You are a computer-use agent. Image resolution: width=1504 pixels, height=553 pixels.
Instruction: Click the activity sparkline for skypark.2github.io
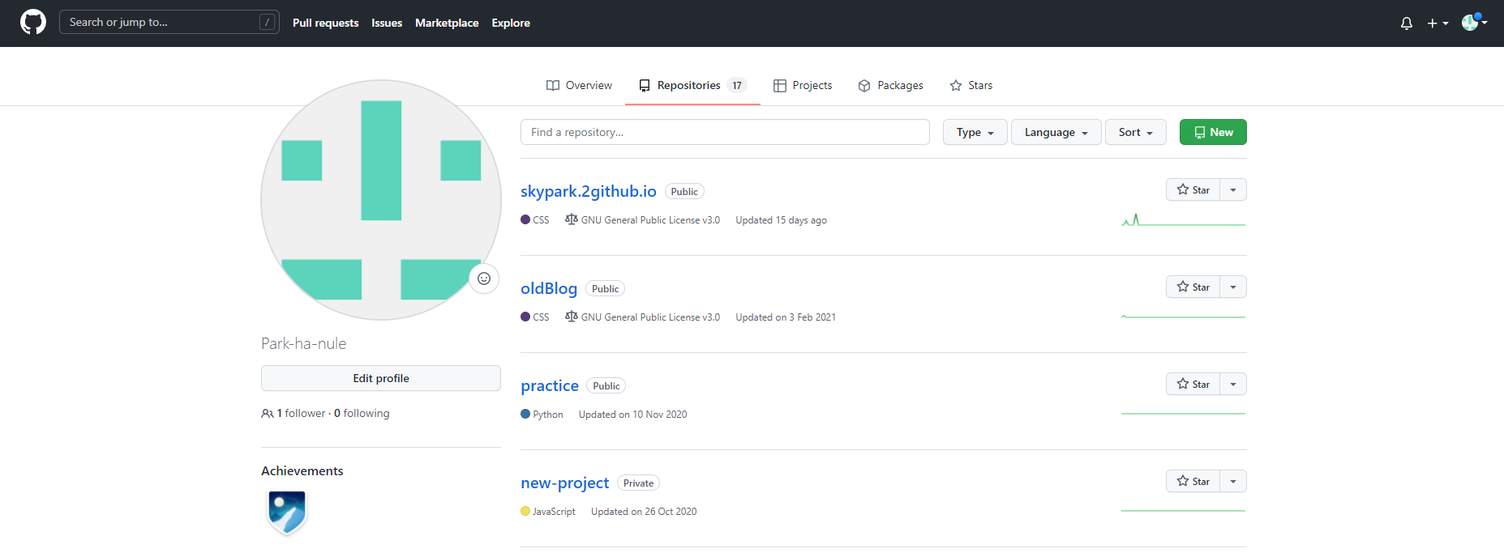click(x=1184, y=219)
